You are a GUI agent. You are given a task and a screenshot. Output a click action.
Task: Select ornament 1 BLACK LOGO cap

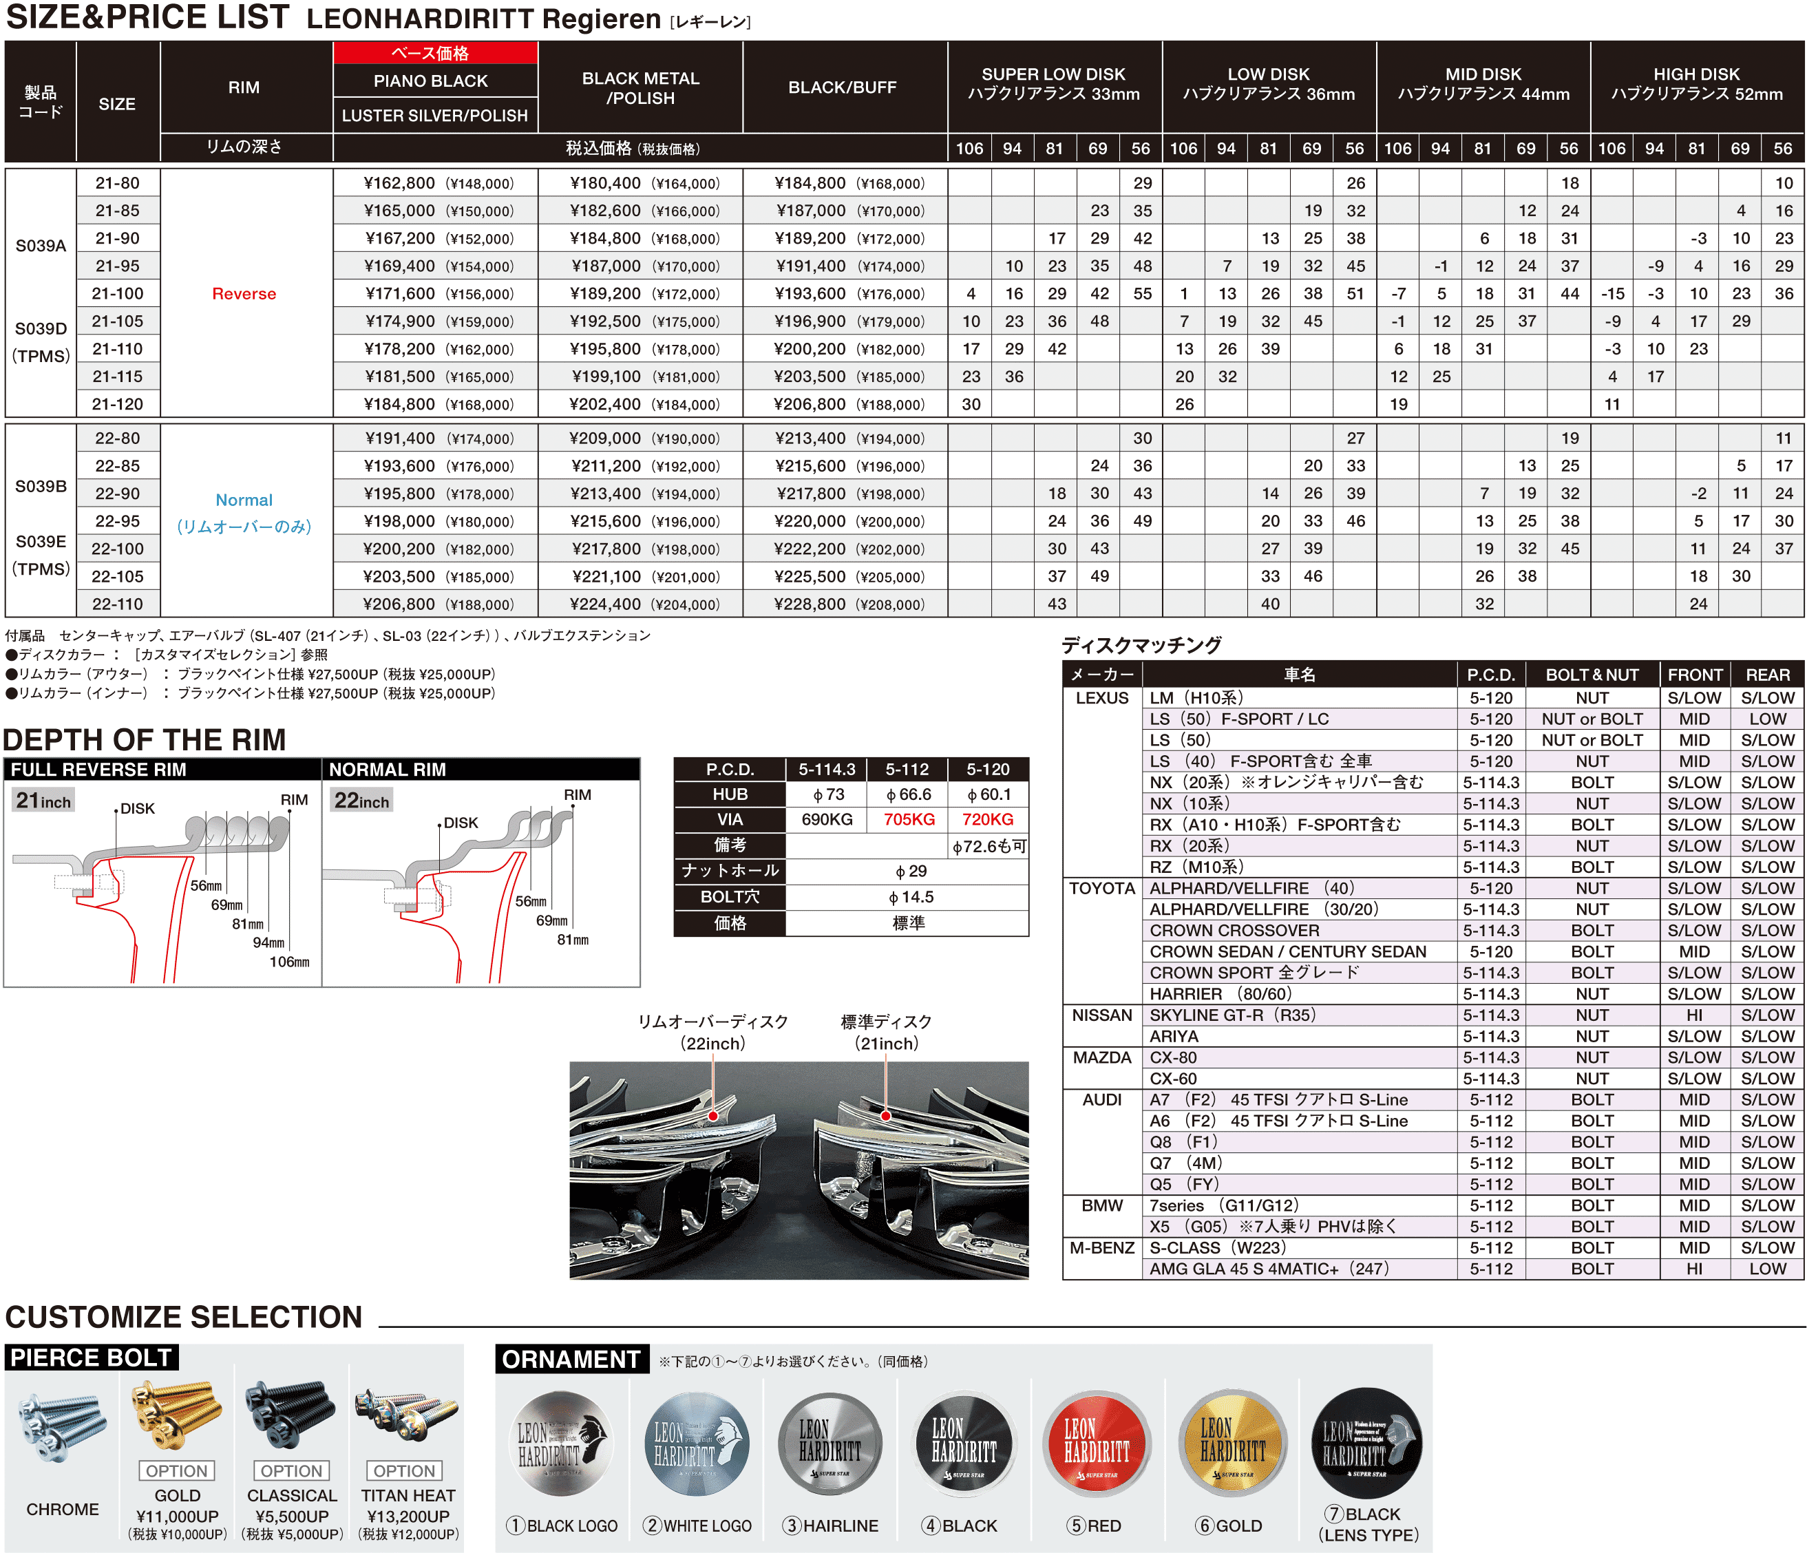(x=561, y=1444)
